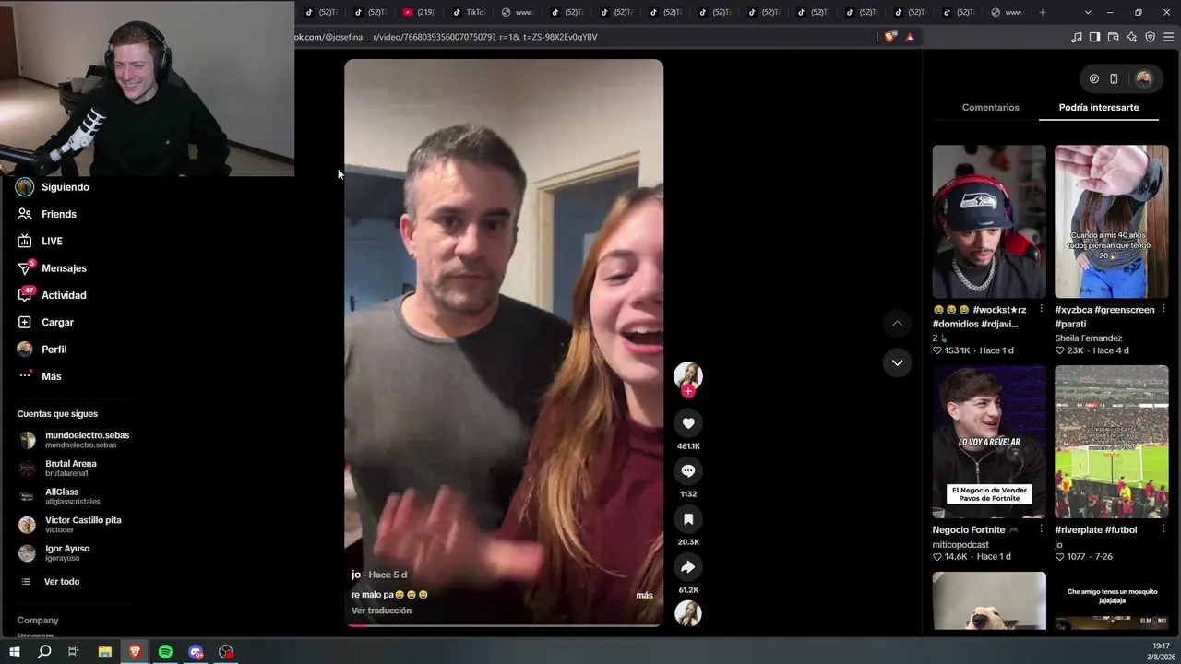This screenshot has height=664, width=1181.
Task: Switch to the Comentarios tab
Action: point(991,108)
